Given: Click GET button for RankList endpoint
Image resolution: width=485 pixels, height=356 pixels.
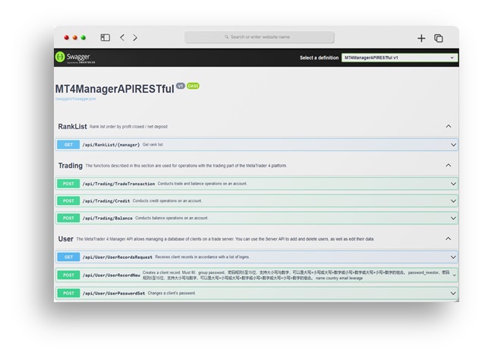Looking at the screenshot, I should pyautogui.click(x=68, y=145).
